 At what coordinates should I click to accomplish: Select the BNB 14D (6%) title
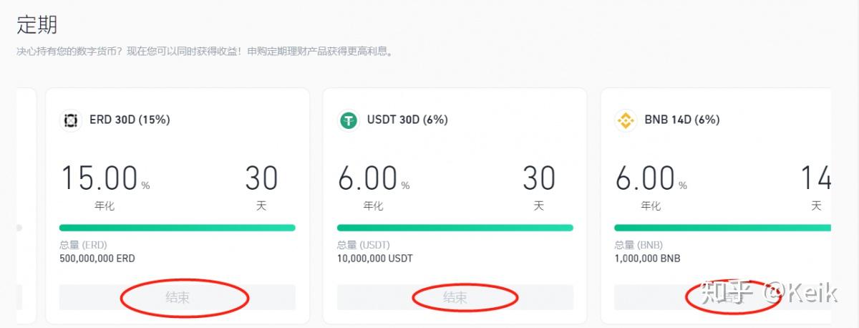(682, 120)
